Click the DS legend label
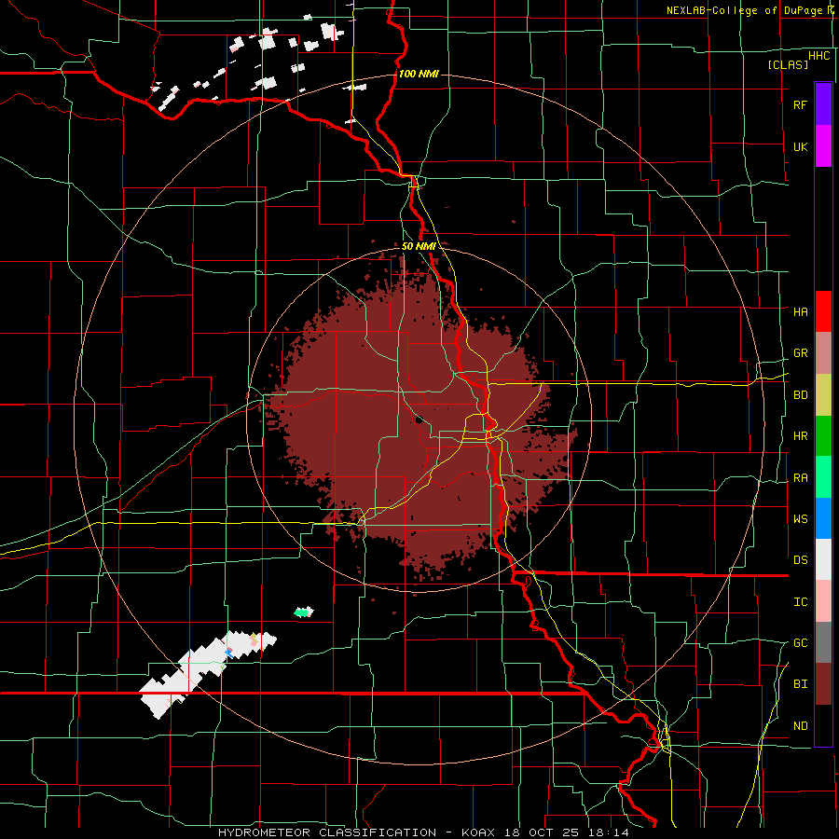 (x=800, y=560)
